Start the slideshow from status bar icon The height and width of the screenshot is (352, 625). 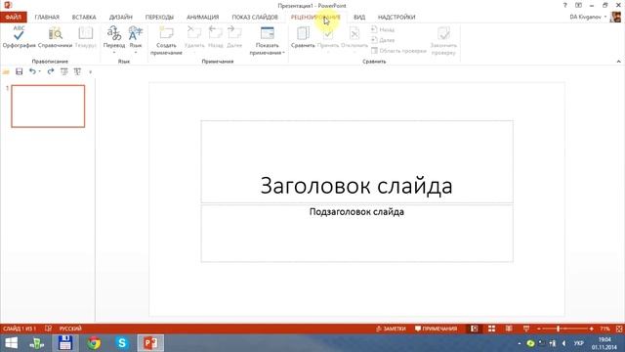point(526,329)
